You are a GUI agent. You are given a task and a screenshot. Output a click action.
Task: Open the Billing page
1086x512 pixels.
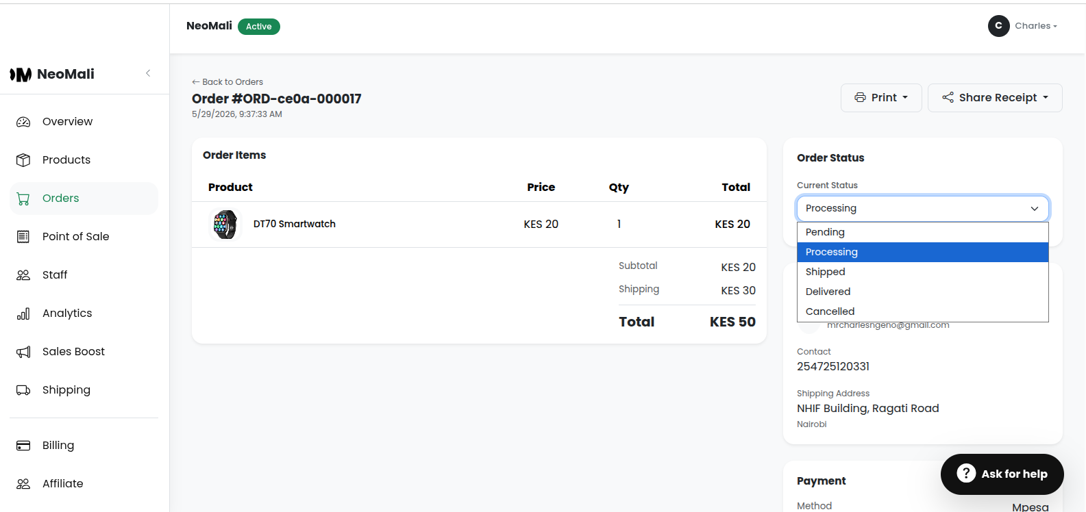(x=84, y=446)
